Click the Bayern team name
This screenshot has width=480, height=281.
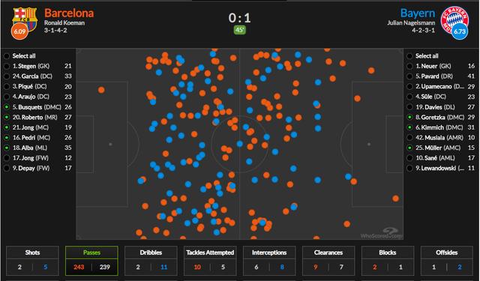(418, 13)
